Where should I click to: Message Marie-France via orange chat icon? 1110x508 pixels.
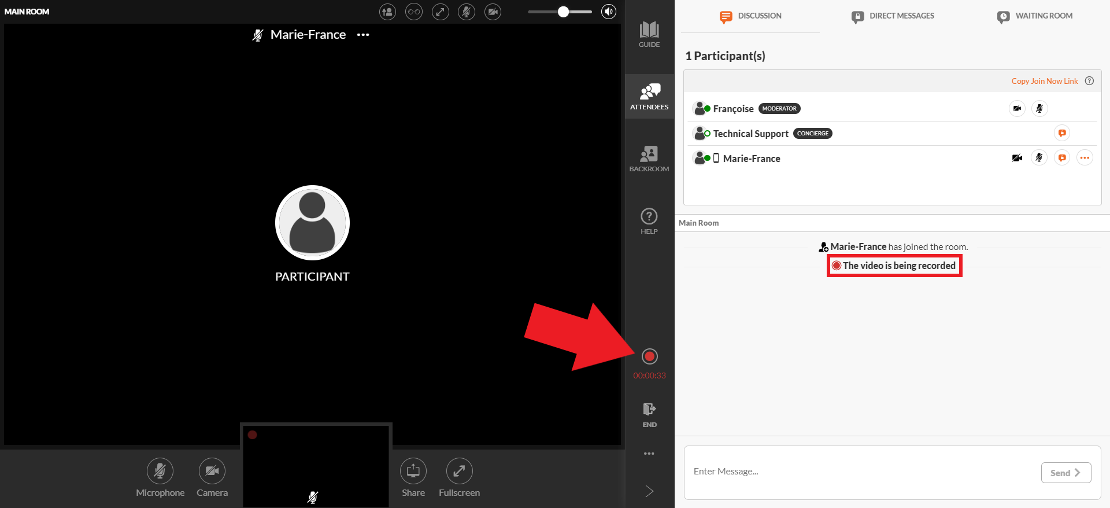[1062, 157]
